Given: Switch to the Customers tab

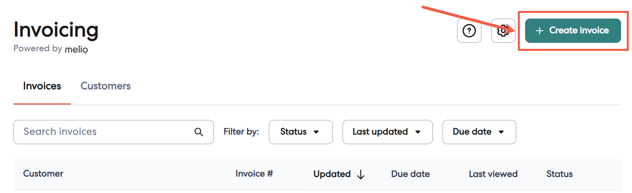Looking at the screenshot, I should tap(105, 86).
